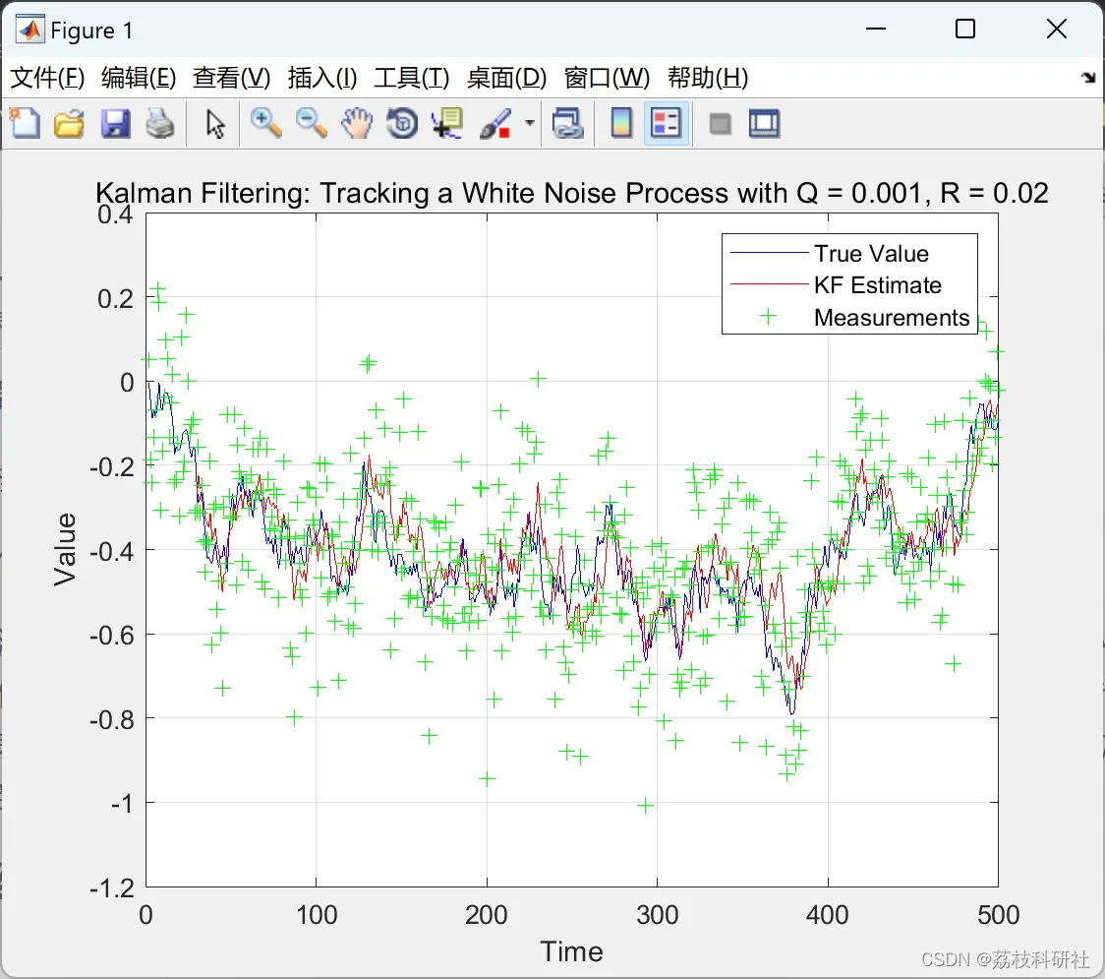The height and width of the screenshot is (979, 1105).
Task: Open the Brush color dropdown arrow
Action: point(529,123)
